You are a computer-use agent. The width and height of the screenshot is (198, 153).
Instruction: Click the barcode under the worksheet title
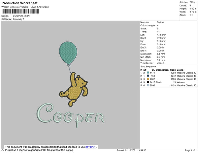(20, 11)
